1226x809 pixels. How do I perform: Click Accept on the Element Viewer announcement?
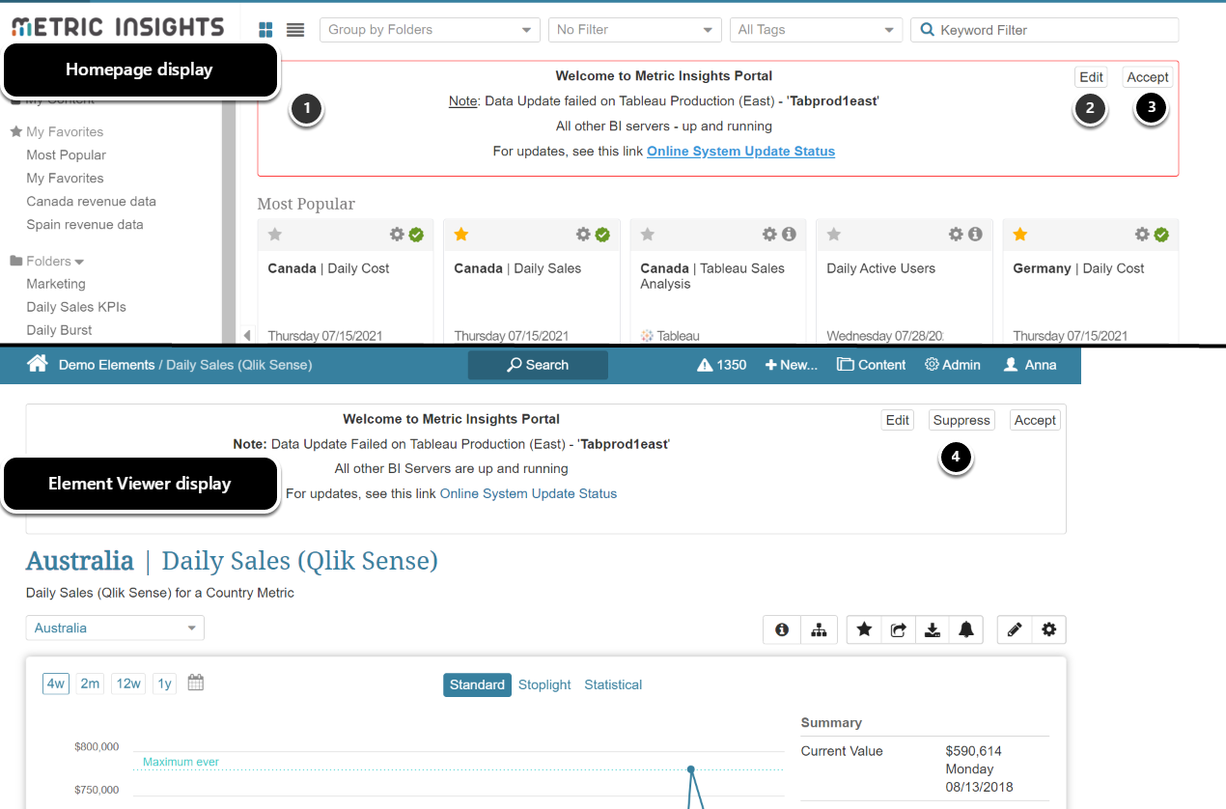coord(1035,420)
